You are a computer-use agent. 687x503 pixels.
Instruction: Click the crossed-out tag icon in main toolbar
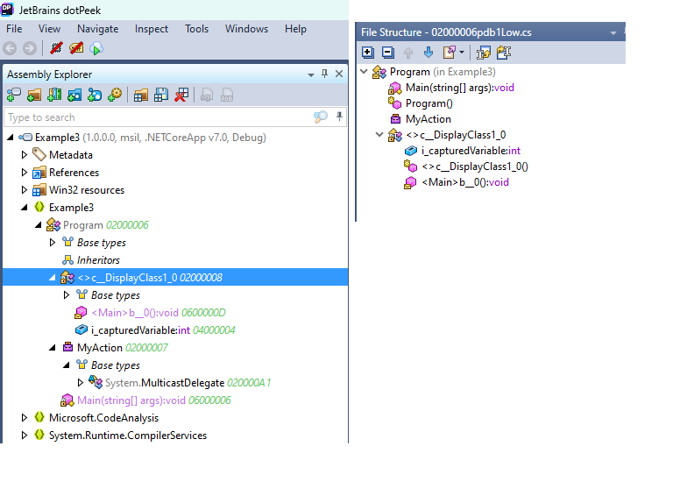[x=76, y=48]
